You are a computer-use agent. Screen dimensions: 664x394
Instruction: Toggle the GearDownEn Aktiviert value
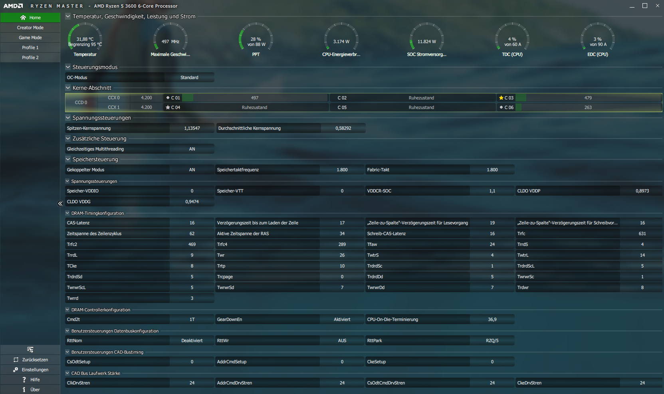(x=342, y=319)
